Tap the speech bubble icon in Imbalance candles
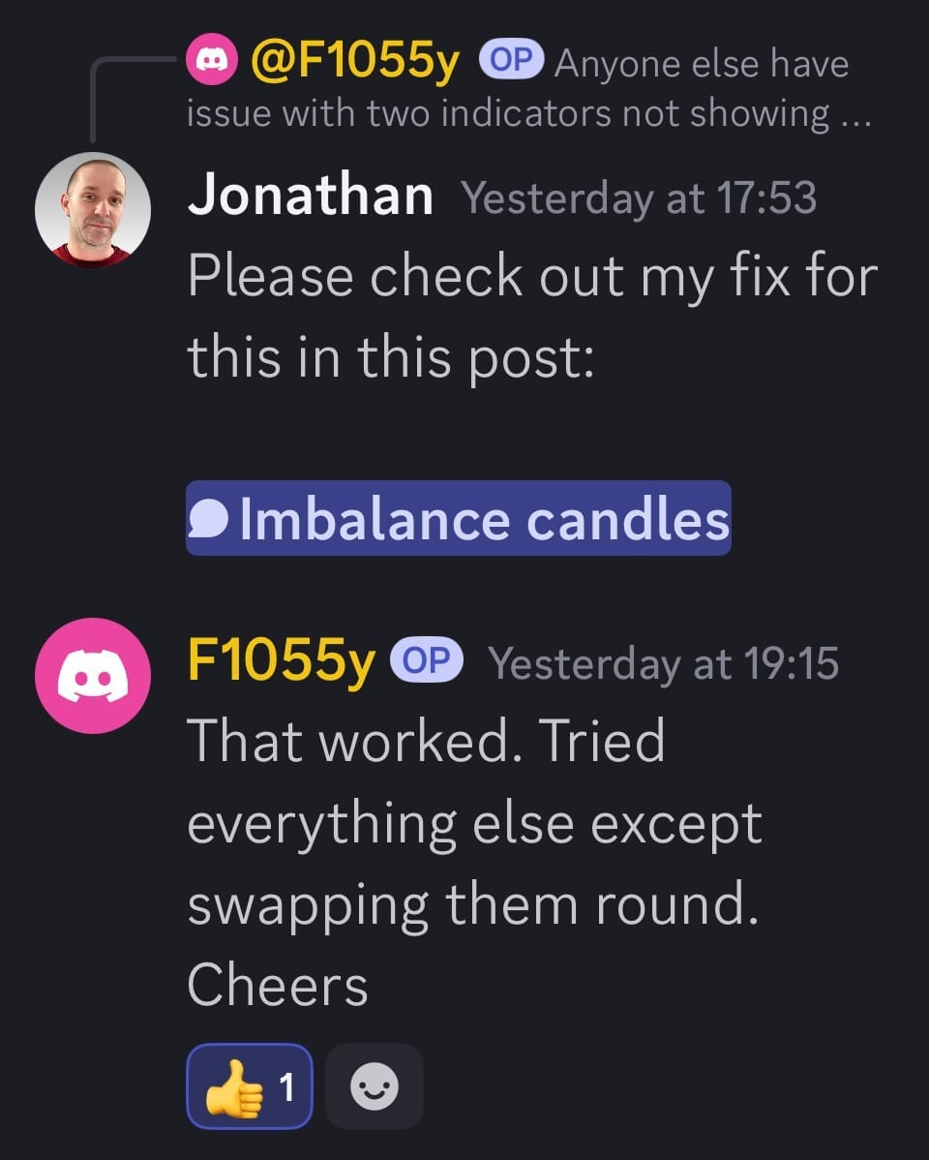 pos(210,520)
